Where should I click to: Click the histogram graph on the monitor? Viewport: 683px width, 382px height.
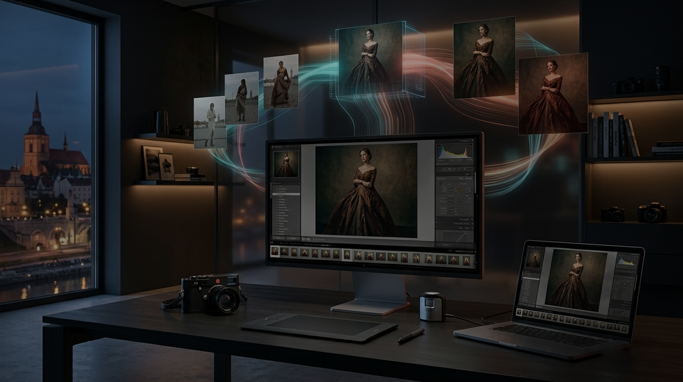coord(454,151)
